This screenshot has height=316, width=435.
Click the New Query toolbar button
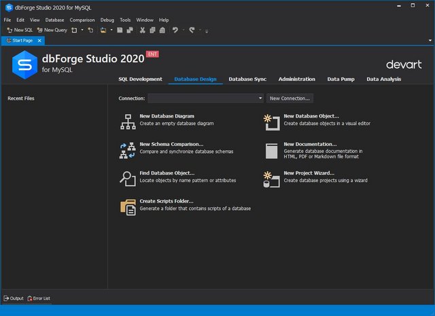click(x=52, y=30)
